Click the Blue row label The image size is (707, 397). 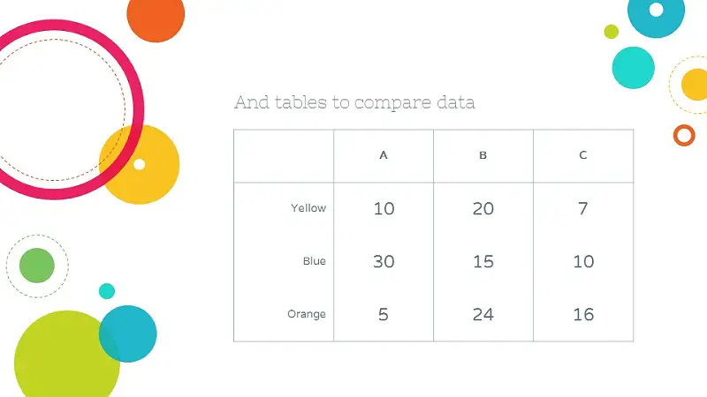pyautogui.click(x=315, y=261)
